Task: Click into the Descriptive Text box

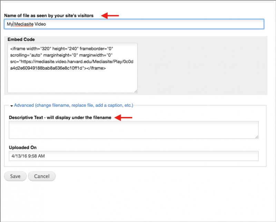Action: tap(134, 130)
